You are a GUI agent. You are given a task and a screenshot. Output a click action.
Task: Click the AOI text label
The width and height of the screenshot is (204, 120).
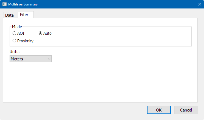21,33
